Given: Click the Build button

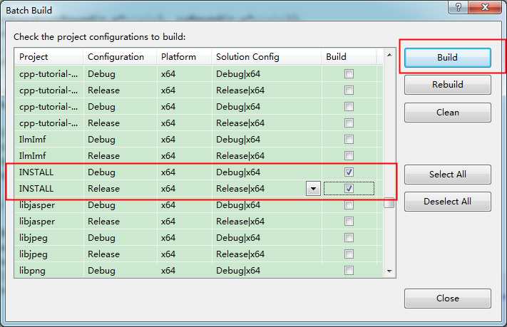Looking at the screenshot, I should (x=448, y=58).
